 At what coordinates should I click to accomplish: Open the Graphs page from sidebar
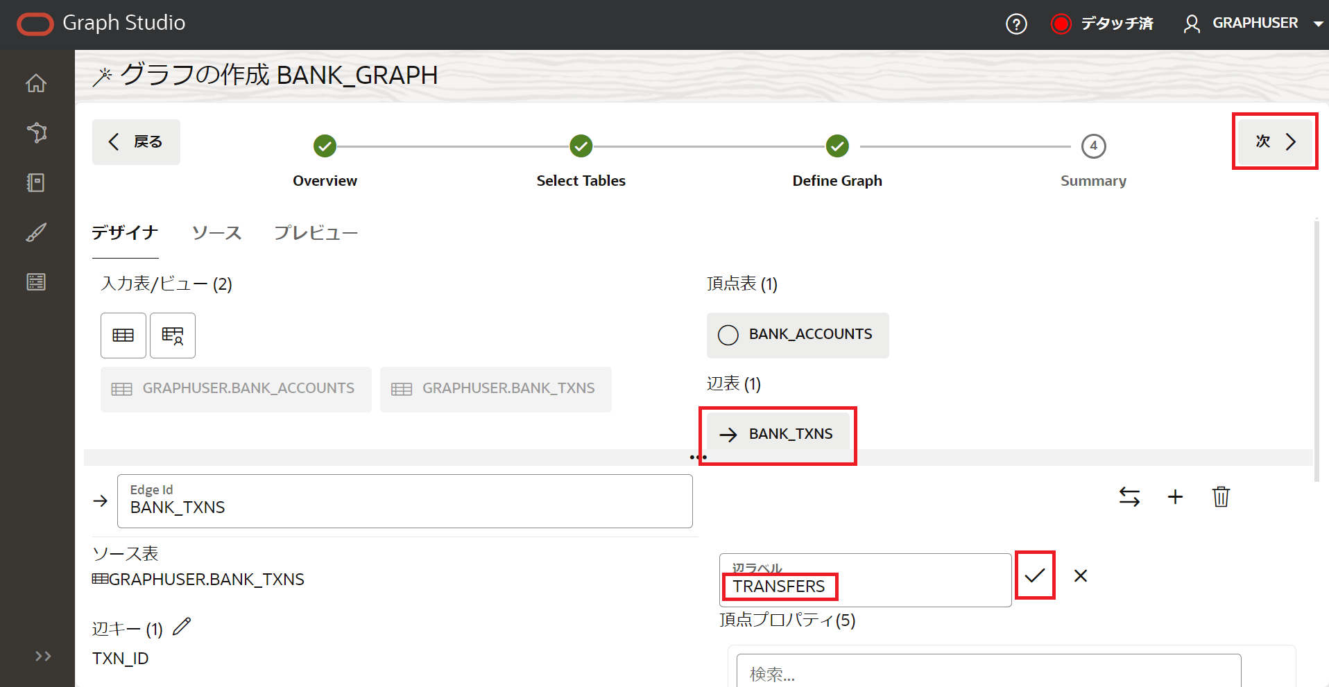coord(36,132)
